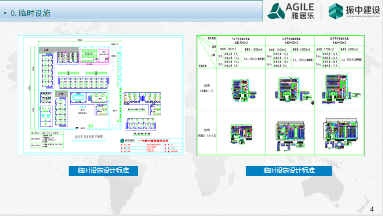Click the 宿舍区：2000m2 table cell
Image resolution: width=383 pixels, height=216 pixels.
302,49
